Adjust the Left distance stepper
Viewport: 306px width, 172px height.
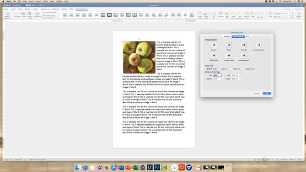(x=241, y=75)
